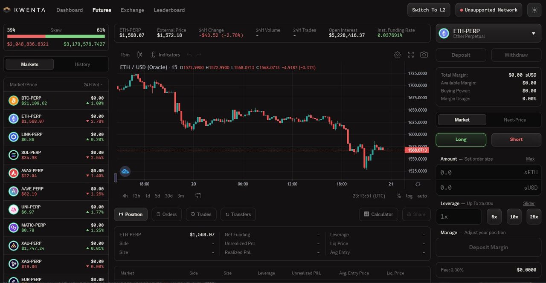Set leverage to 25x
This screenshot has height=283, width=546.
coord(534,217)
